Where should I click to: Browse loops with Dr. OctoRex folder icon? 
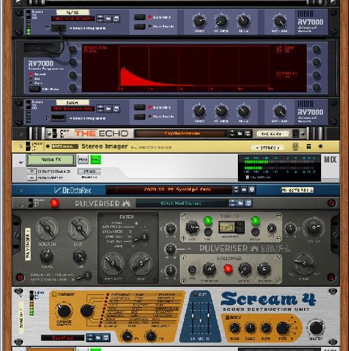click(x=244, y=189)
